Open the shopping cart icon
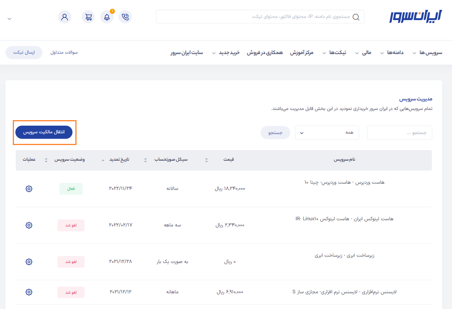 point(88,17)
